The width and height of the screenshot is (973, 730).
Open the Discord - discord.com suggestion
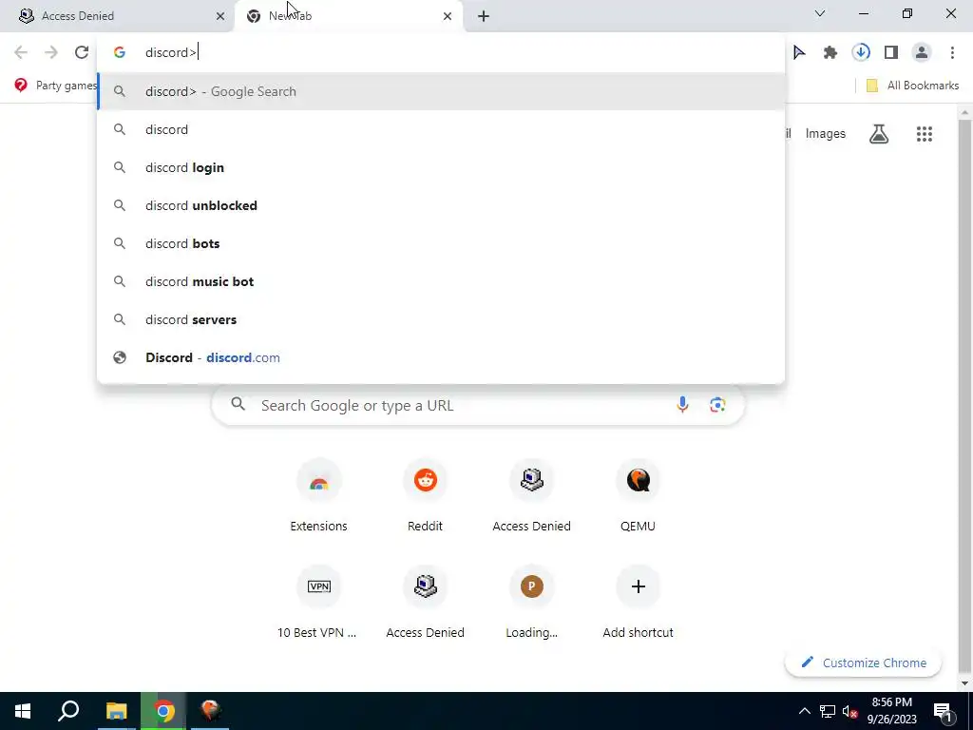[x=441, y=357]
